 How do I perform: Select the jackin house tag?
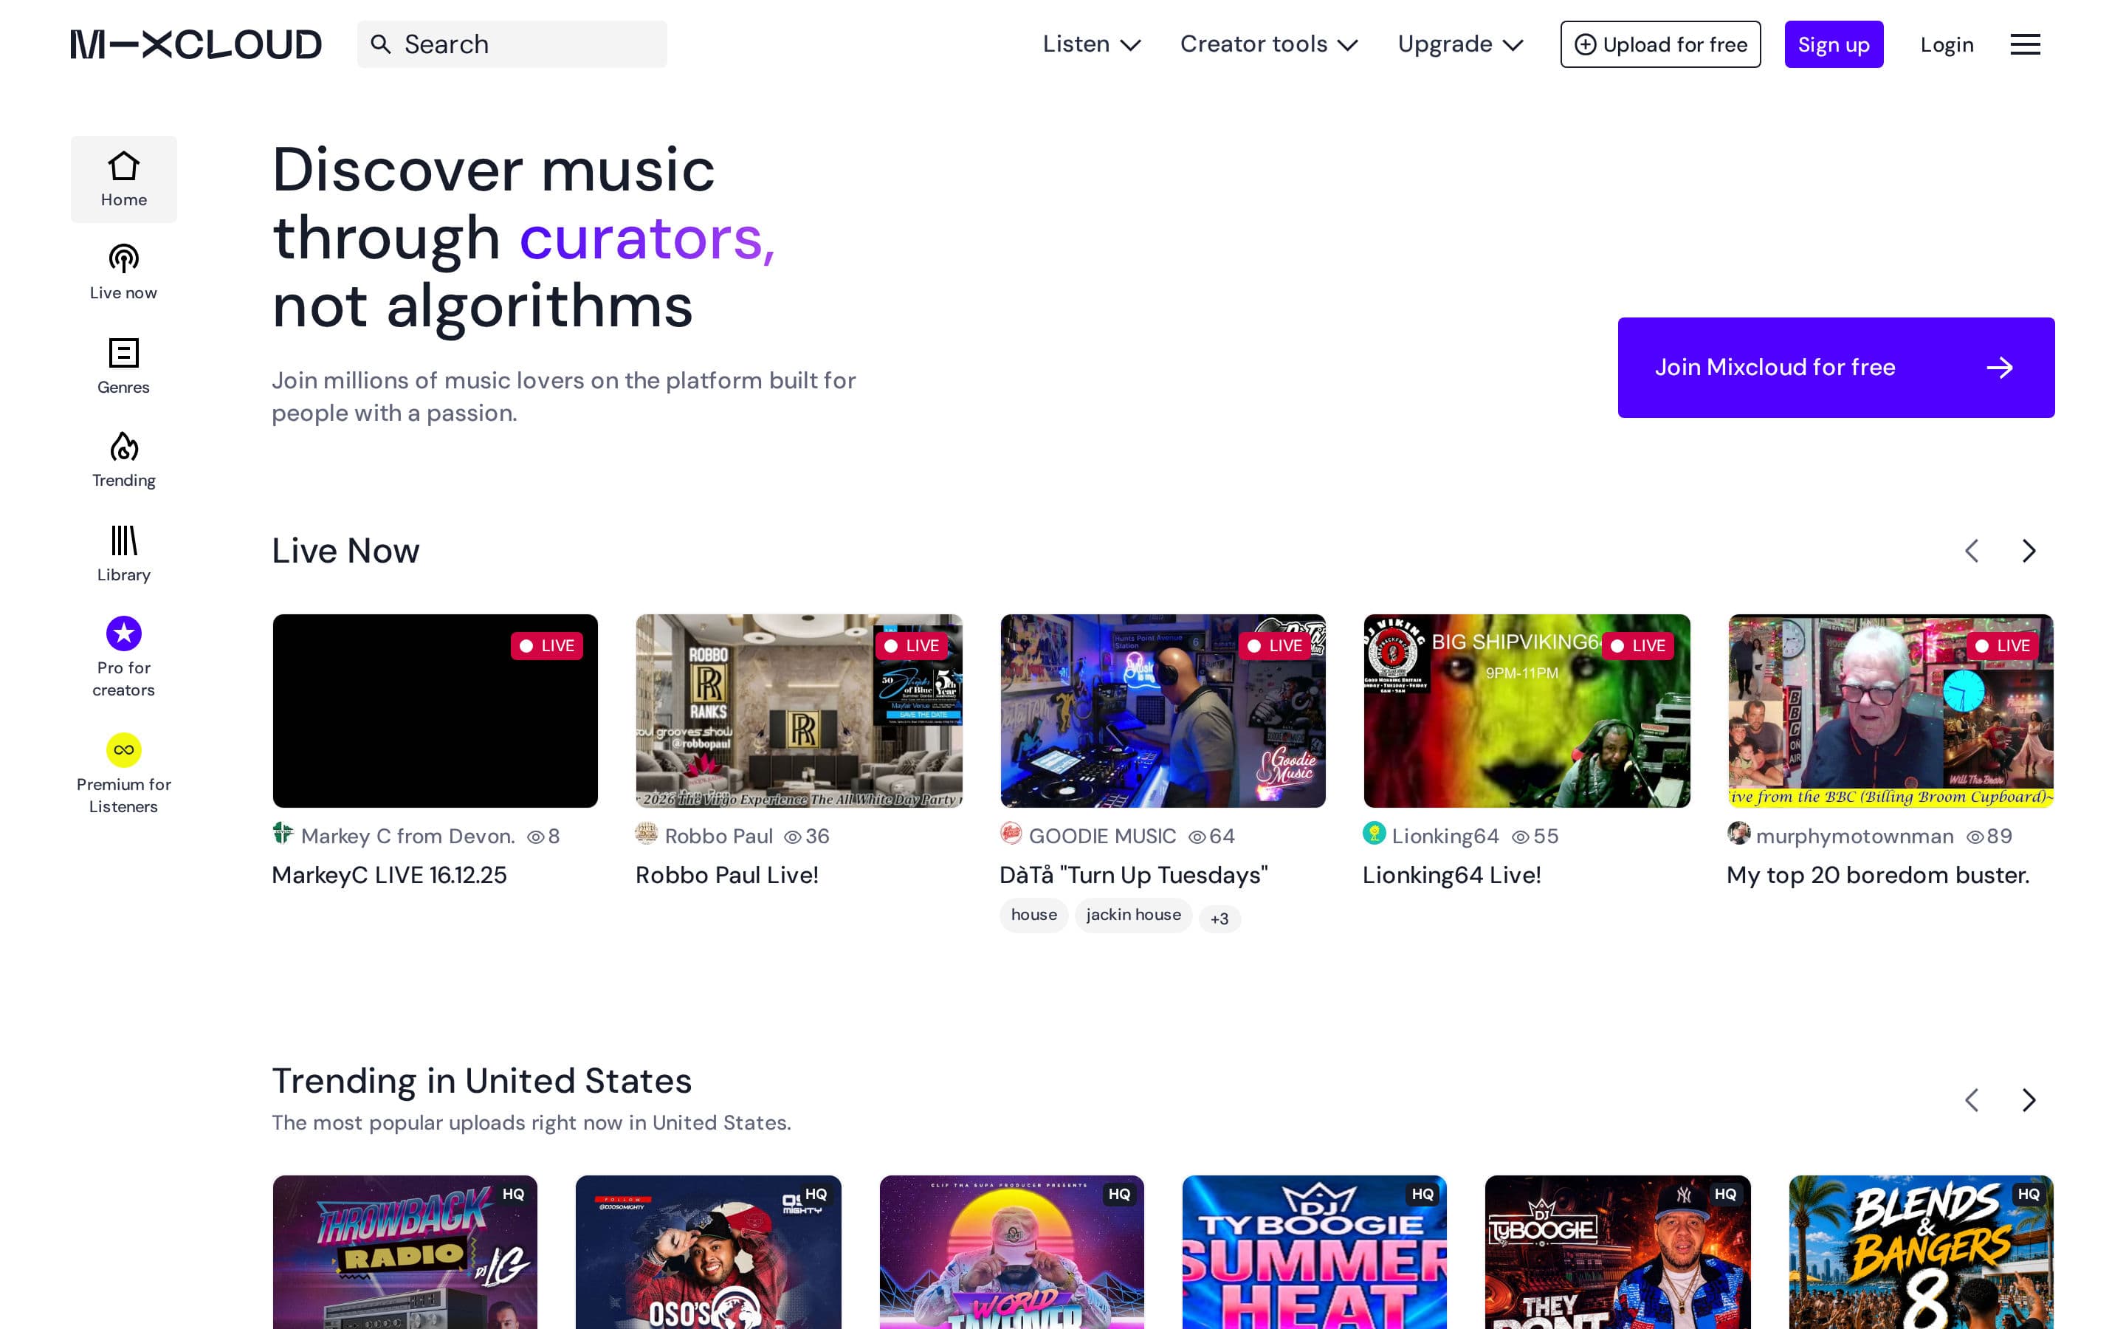pyautogui.click(x=1133, y=915)
